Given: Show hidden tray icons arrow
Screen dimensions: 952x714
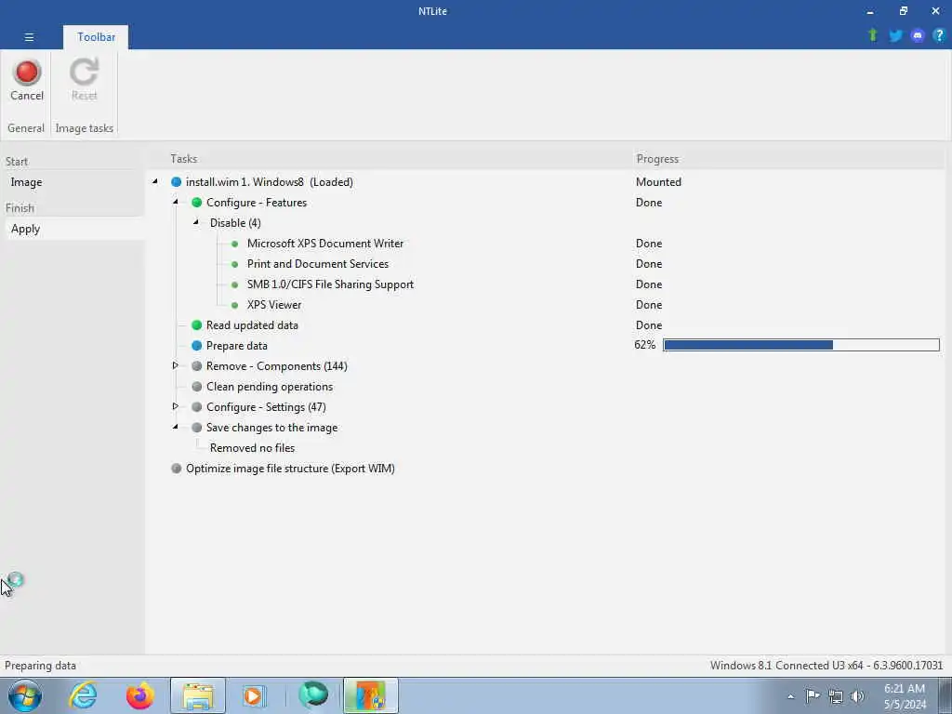Looking at the screenshot, I should (790, 696).
